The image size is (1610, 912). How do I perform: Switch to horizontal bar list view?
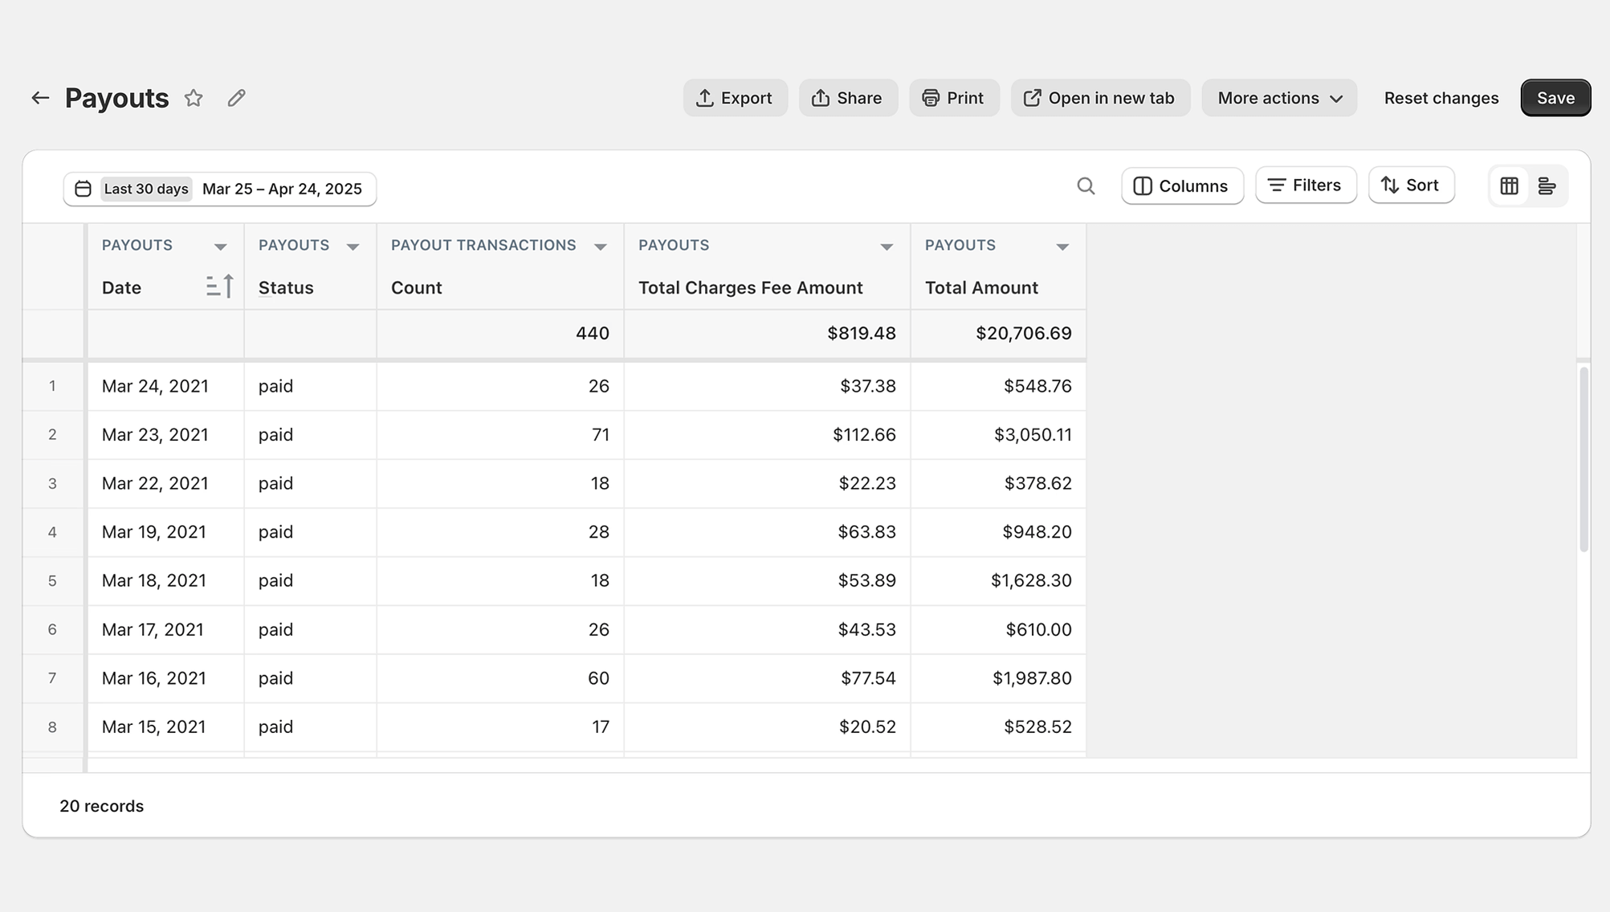click(1547, 186)
